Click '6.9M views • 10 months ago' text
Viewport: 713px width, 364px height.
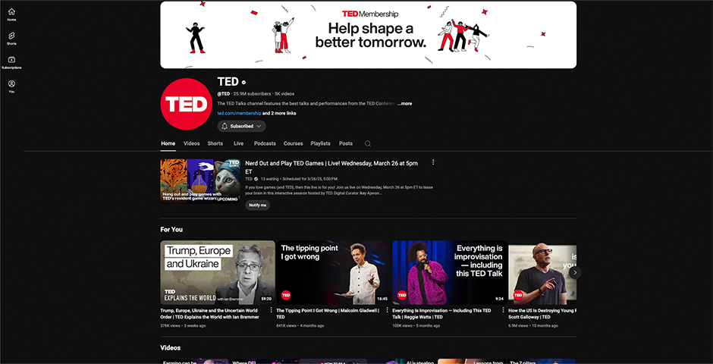click(x=532, y=325)
